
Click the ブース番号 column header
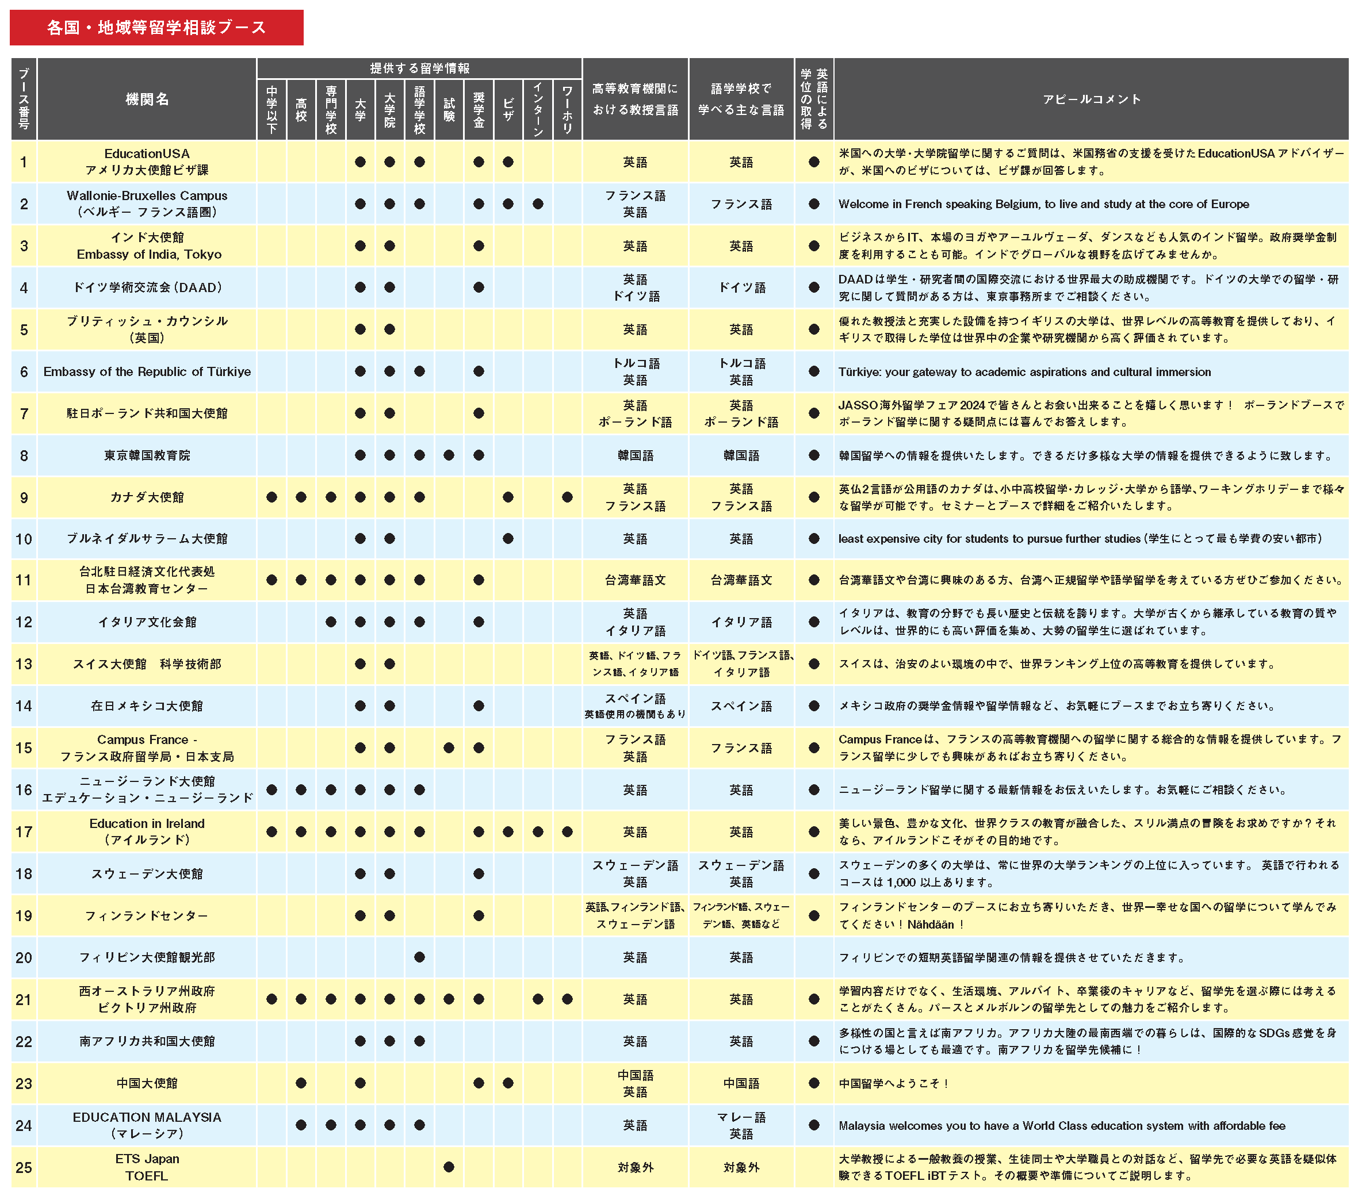pyautogui.click(x=24, y=99)
